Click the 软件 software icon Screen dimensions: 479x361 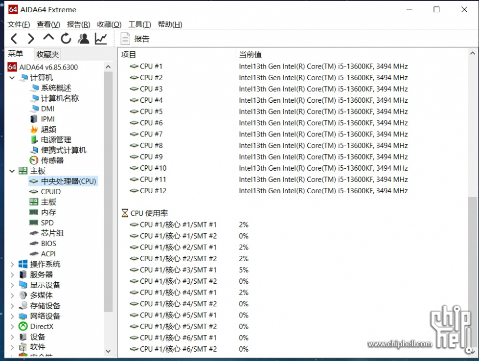coord(23,347)
